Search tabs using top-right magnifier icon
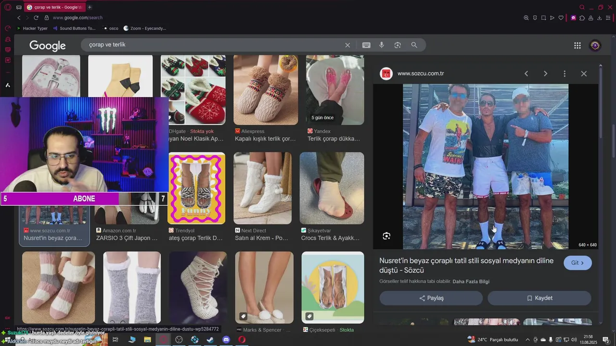 pyautogui.click(x=582, y=7)
